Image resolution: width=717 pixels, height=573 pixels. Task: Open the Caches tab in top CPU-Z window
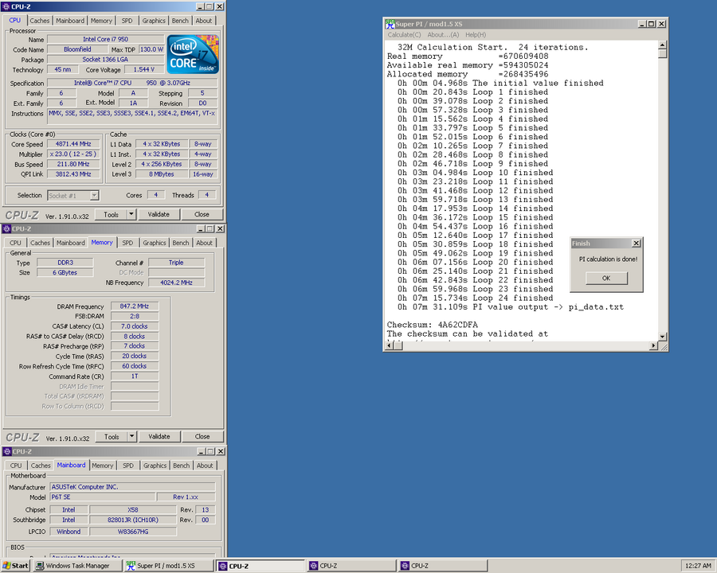point(39,21)
